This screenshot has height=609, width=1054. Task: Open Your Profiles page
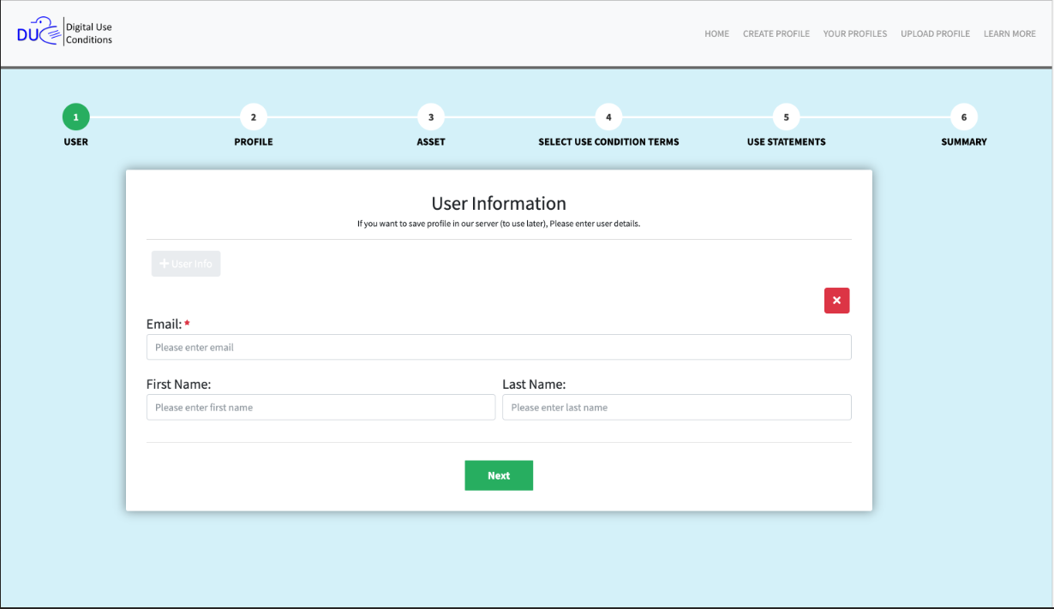(x=854, y=34)
